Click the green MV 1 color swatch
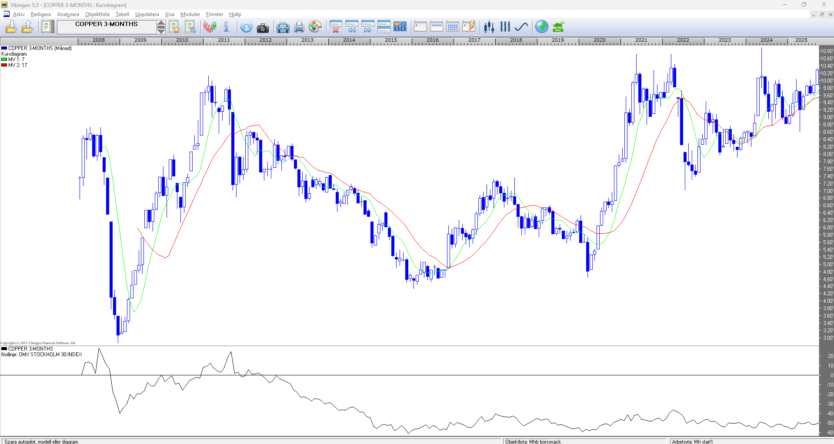 [4, 60]
